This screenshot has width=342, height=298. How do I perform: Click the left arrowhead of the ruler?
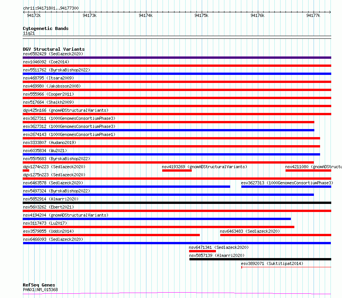(24, 12)
